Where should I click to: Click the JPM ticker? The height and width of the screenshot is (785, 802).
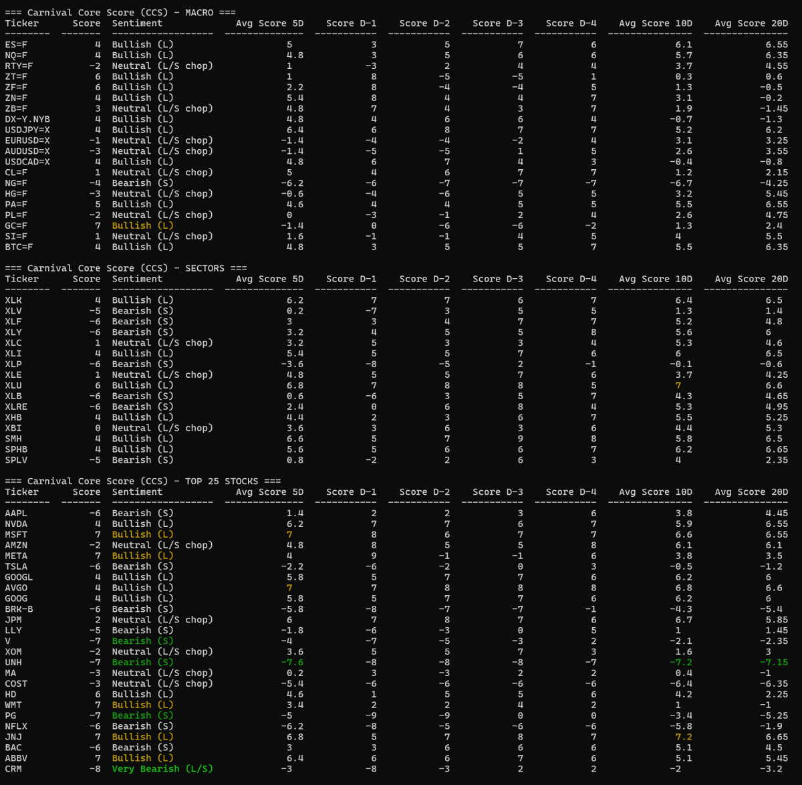coord(13,621)
